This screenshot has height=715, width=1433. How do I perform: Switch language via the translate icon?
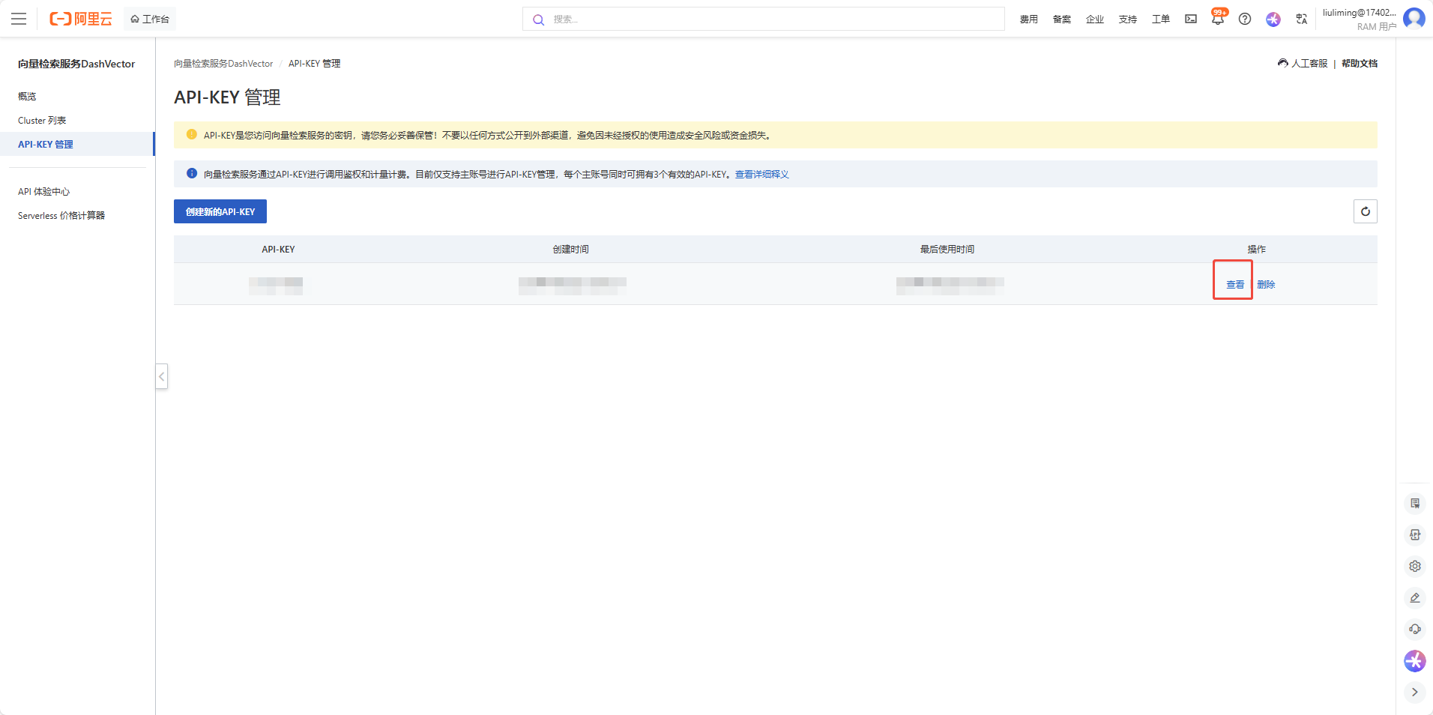(1301, 19)
